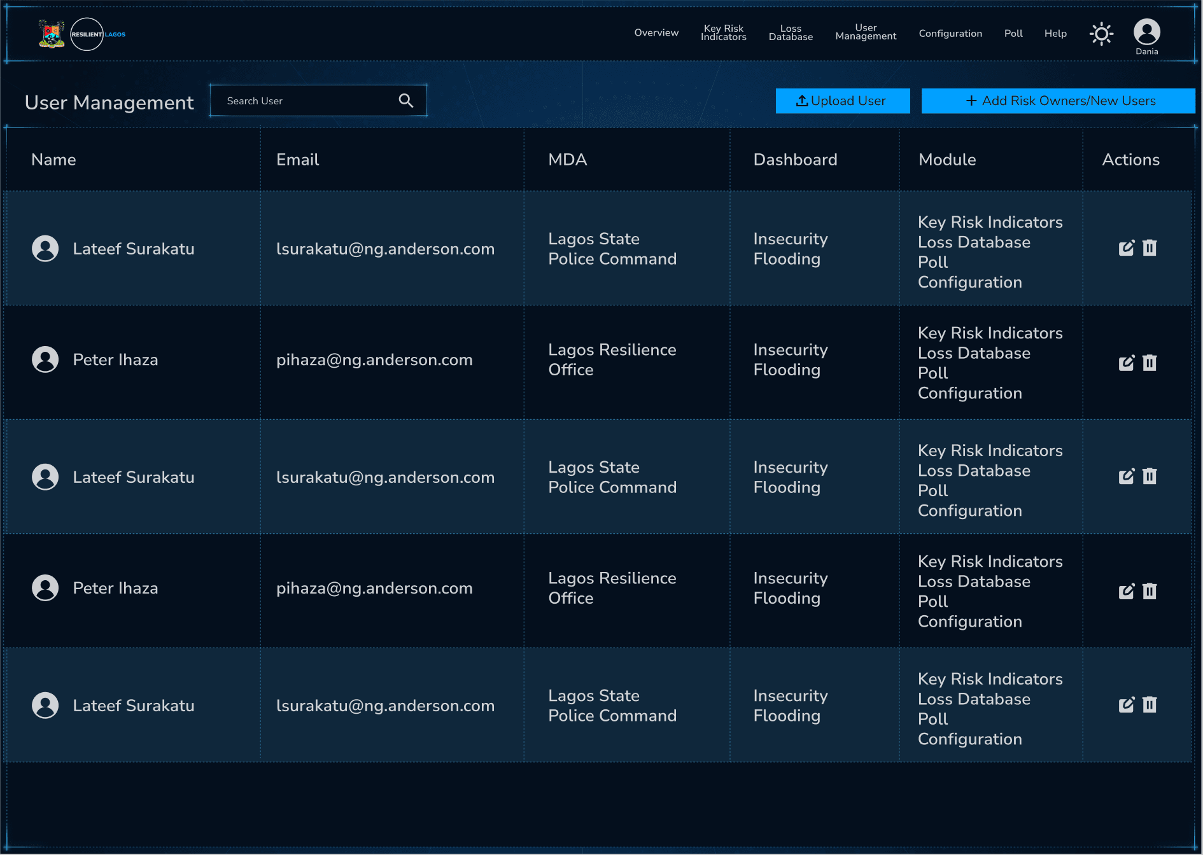Image resolution: width=1203 pixels, height=855 pixels.
Task: Edit the second Peter Ihaza row
Action: tap(1127, 592)
